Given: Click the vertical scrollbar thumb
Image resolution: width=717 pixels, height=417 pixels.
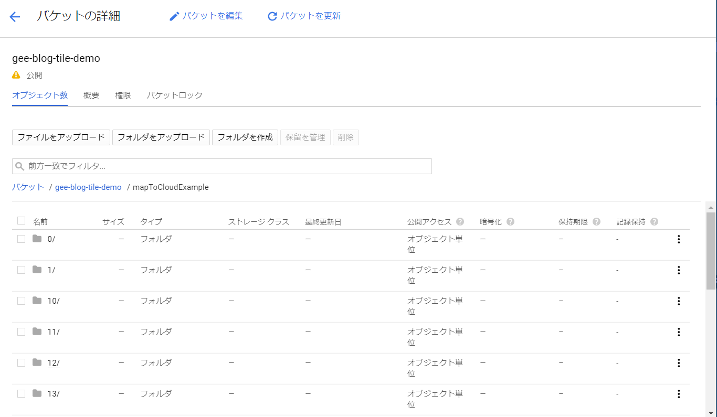Looking at the screenshot, I should coord(711,251).
